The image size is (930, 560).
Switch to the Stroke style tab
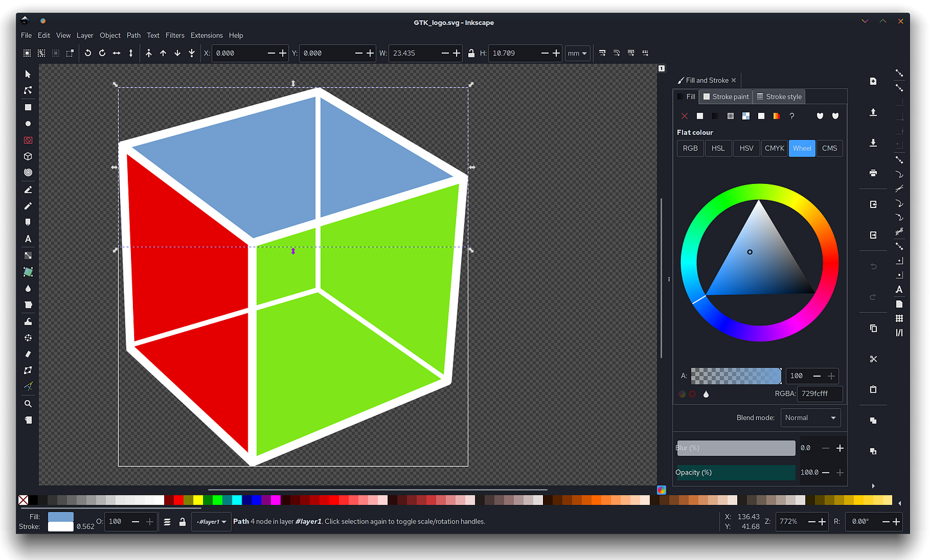coord(779,96)
